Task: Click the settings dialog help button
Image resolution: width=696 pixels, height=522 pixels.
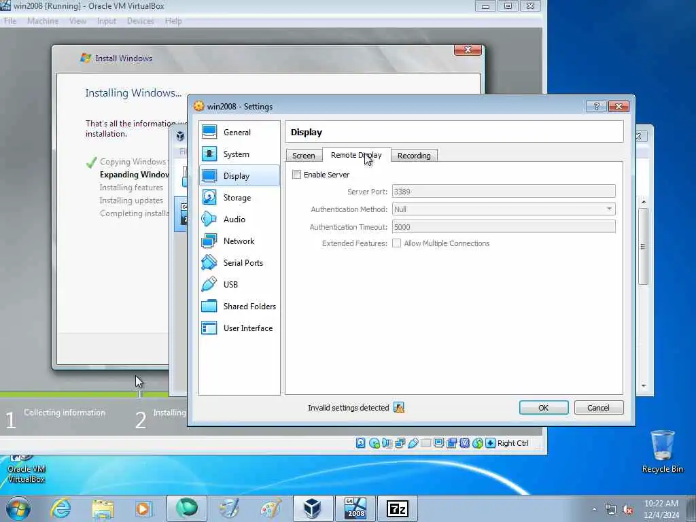Action: pyautogui.click(x=597, y=106)
